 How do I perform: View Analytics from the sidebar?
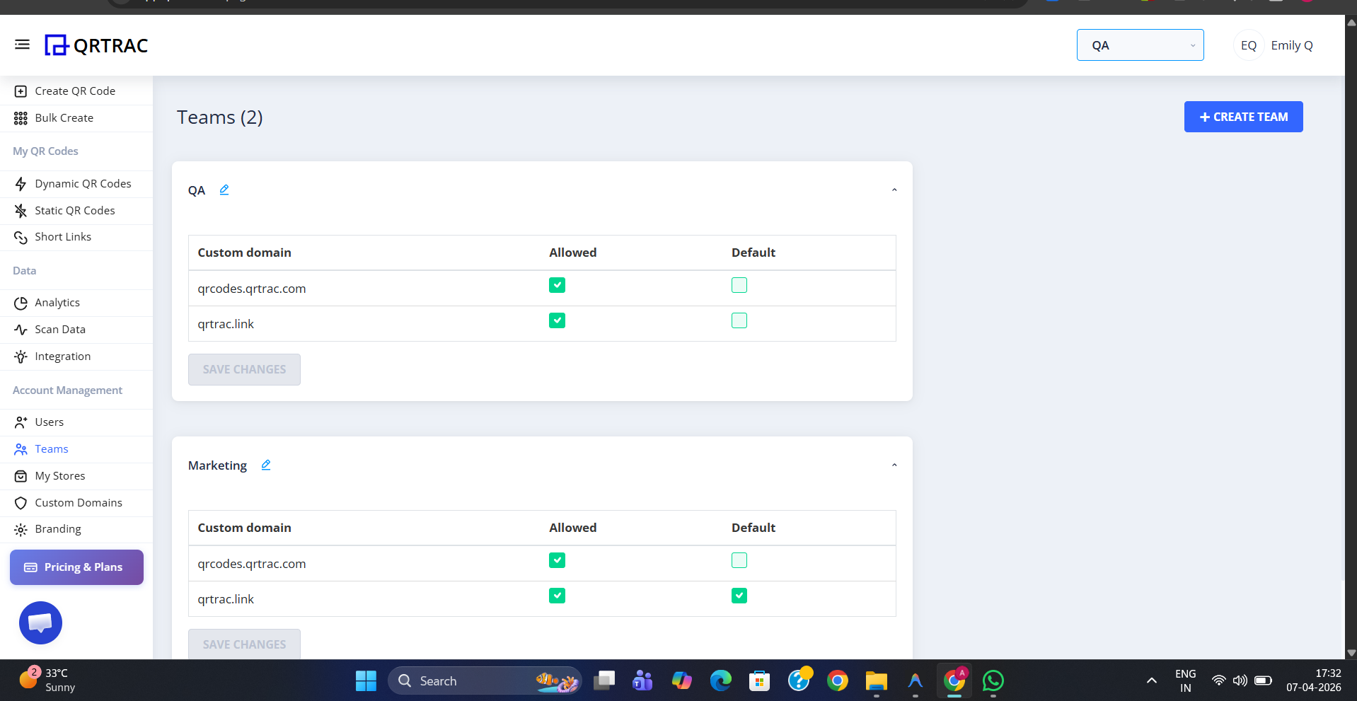(x=57, y=302)
